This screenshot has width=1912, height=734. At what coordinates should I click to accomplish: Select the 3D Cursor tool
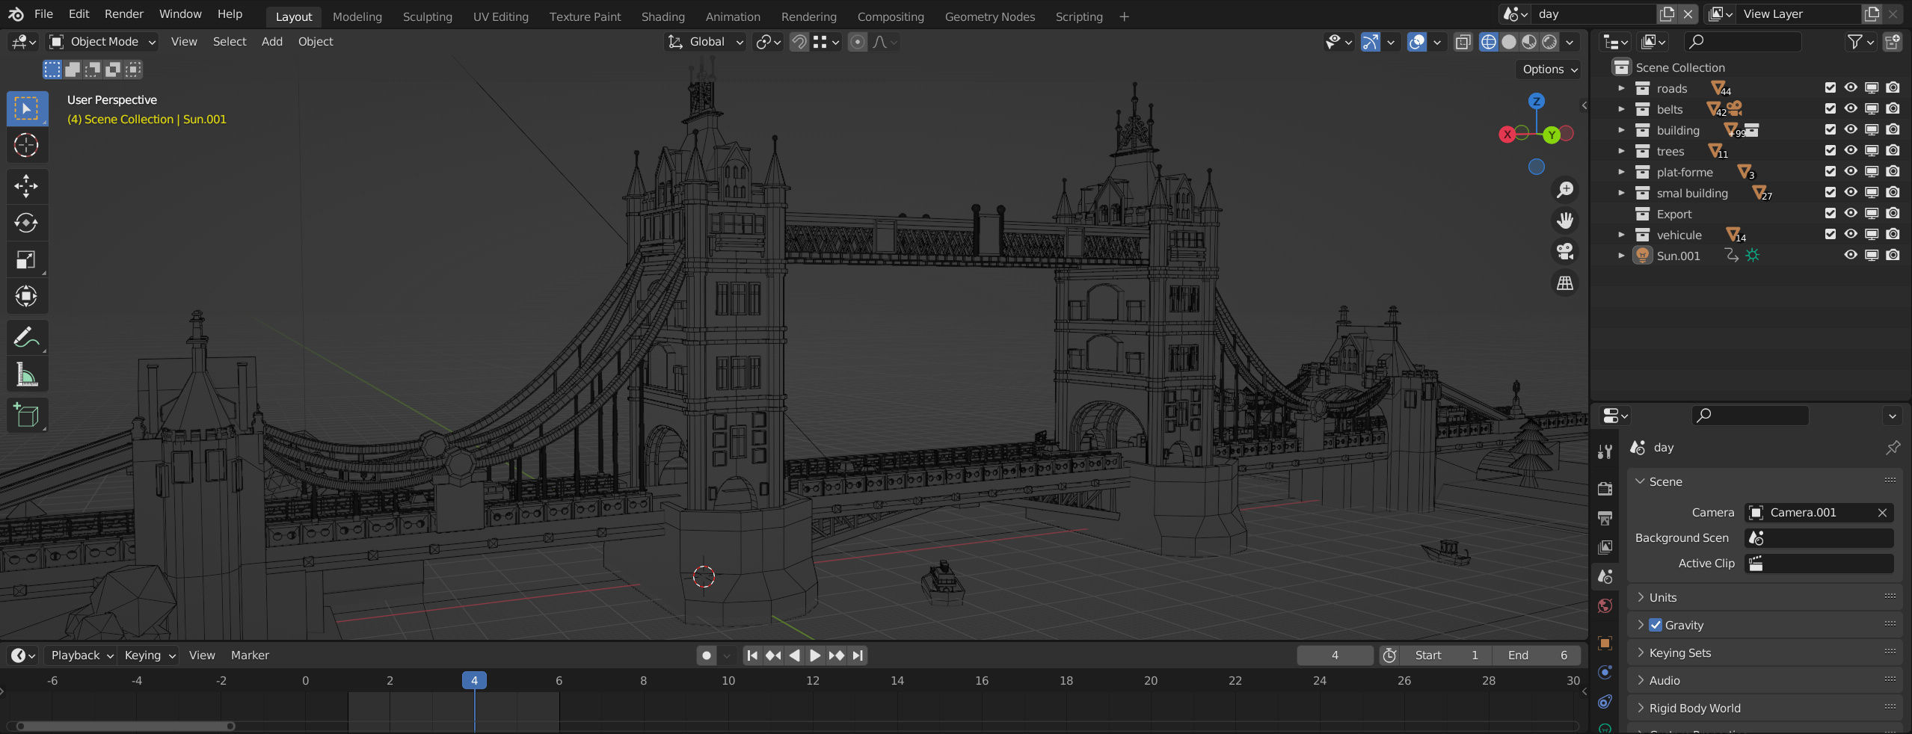click(x=27, y=146)
